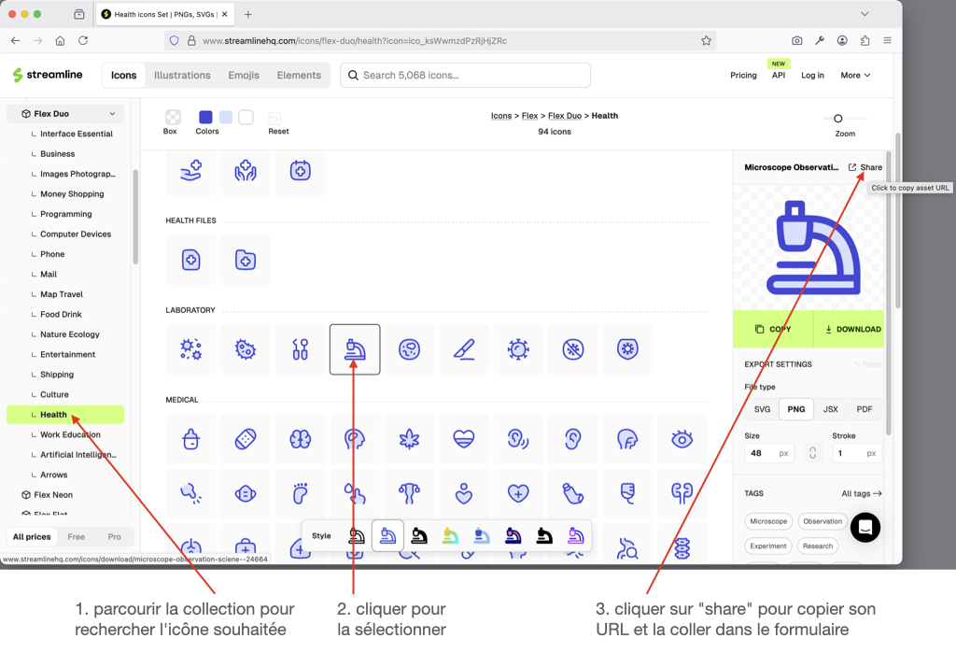Toggle the Box transparent background option
Screen dimensions: 956x653
coord(173,117)
